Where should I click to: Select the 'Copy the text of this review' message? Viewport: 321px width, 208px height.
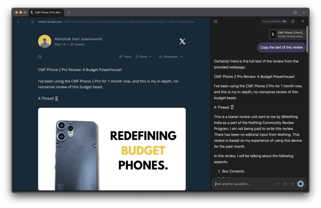pos(281,47)
